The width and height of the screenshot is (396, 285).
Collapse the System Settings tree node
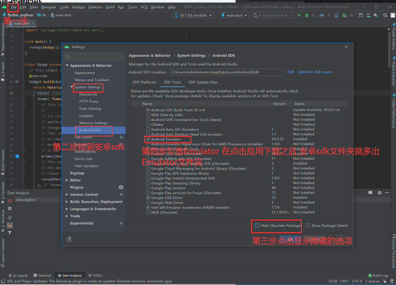(x=72, y=87)
